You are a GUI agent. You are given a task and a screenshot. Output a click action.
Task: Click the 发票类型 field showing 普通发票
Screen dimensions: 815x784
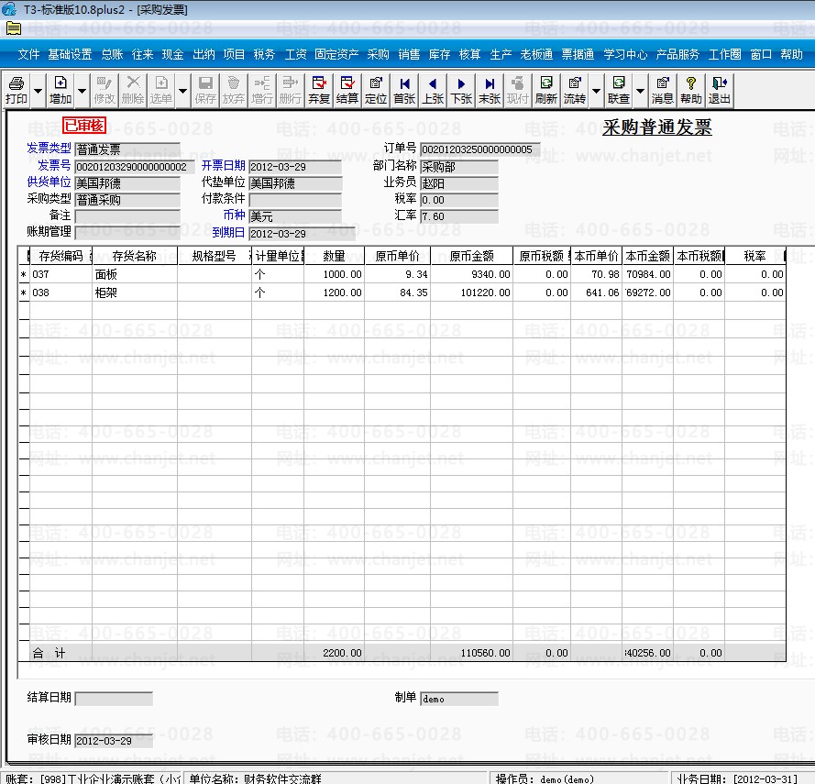click(x=127, y=149)
